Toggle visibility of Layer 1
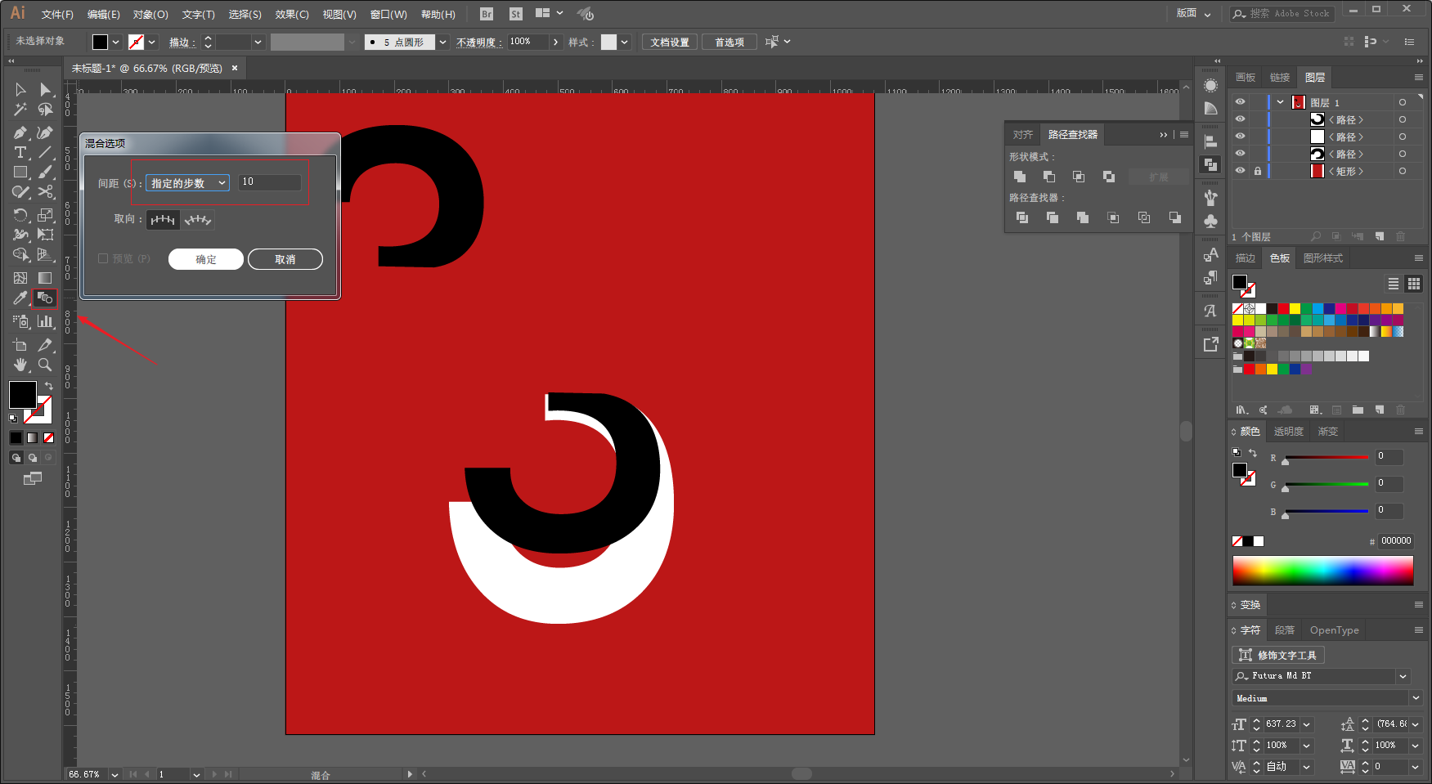 (x=1240, y=102)
